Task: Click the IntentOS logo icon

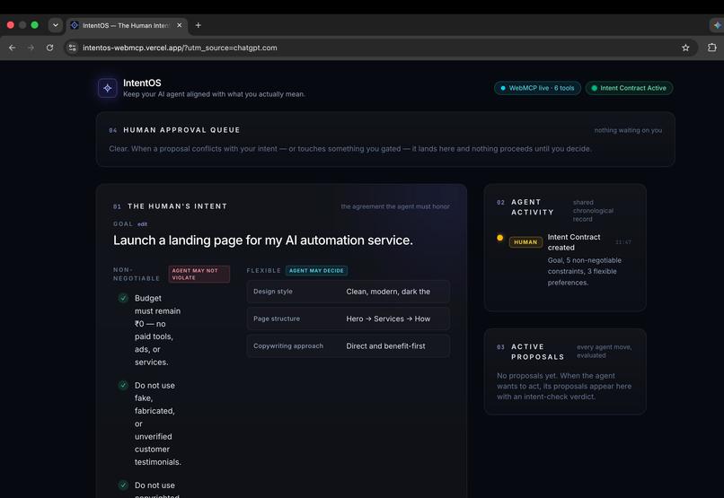Action: (108, 88)
